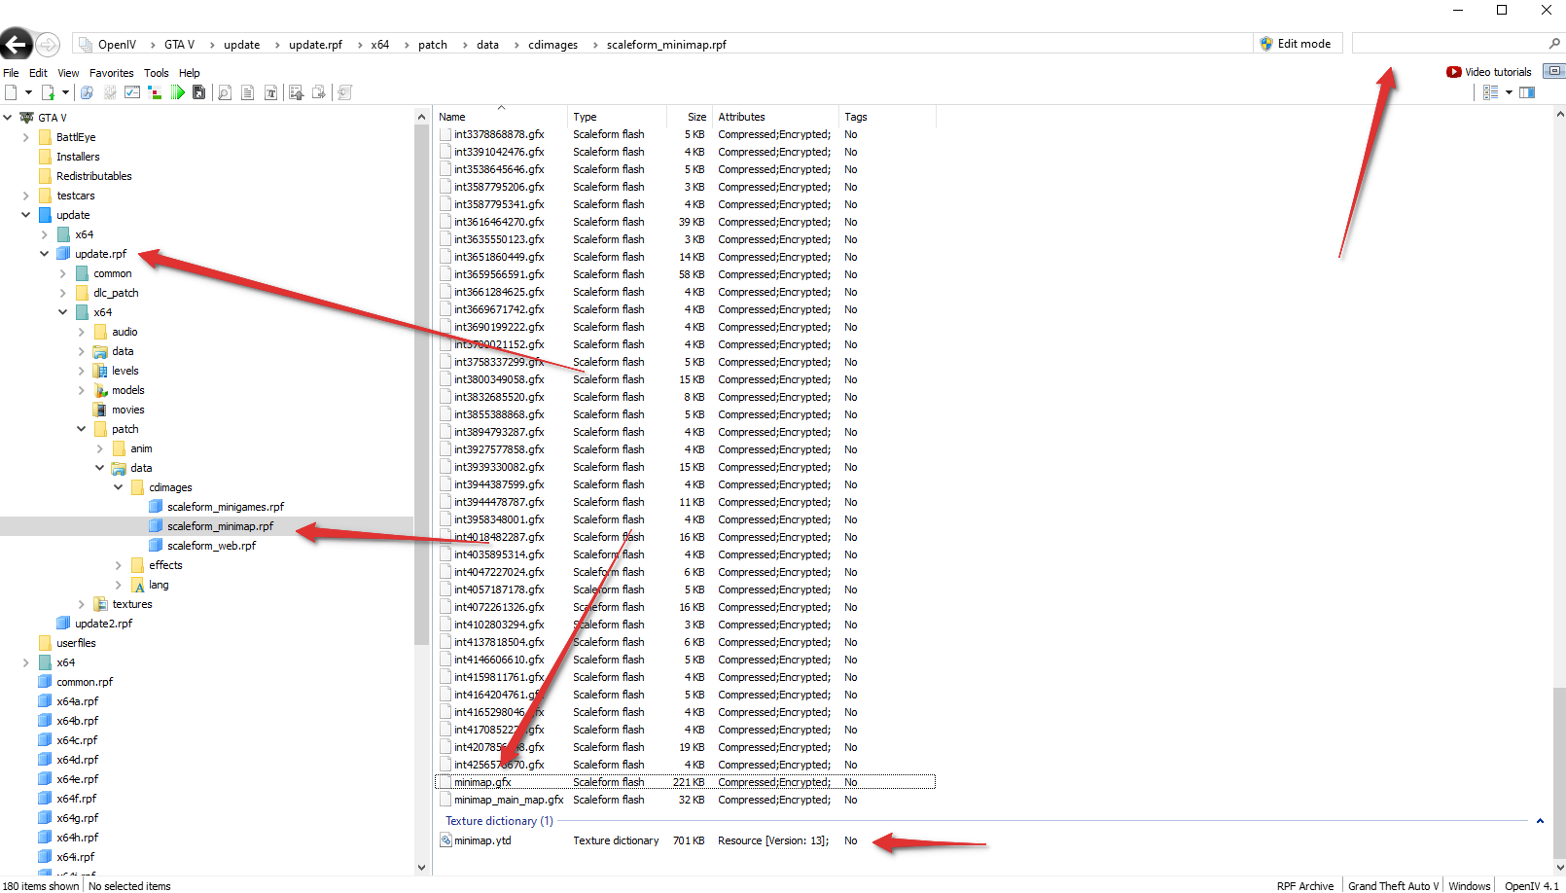Navigate to cdimages in breadcrumb path

click(552, 45)
